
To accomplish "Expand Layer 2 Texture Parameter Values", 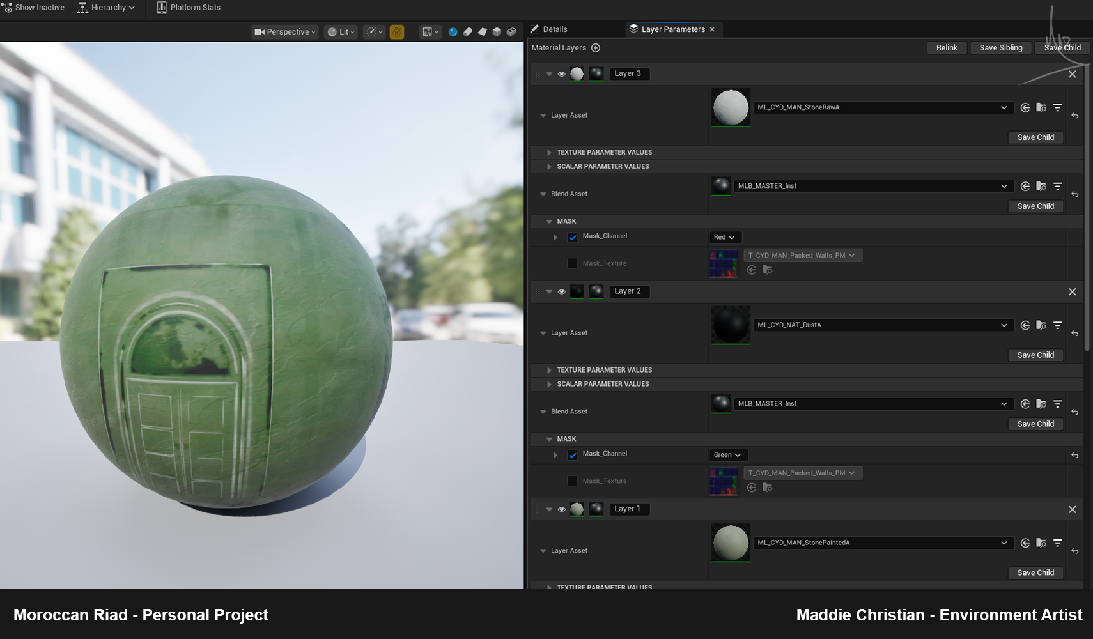I will point(549,371).
